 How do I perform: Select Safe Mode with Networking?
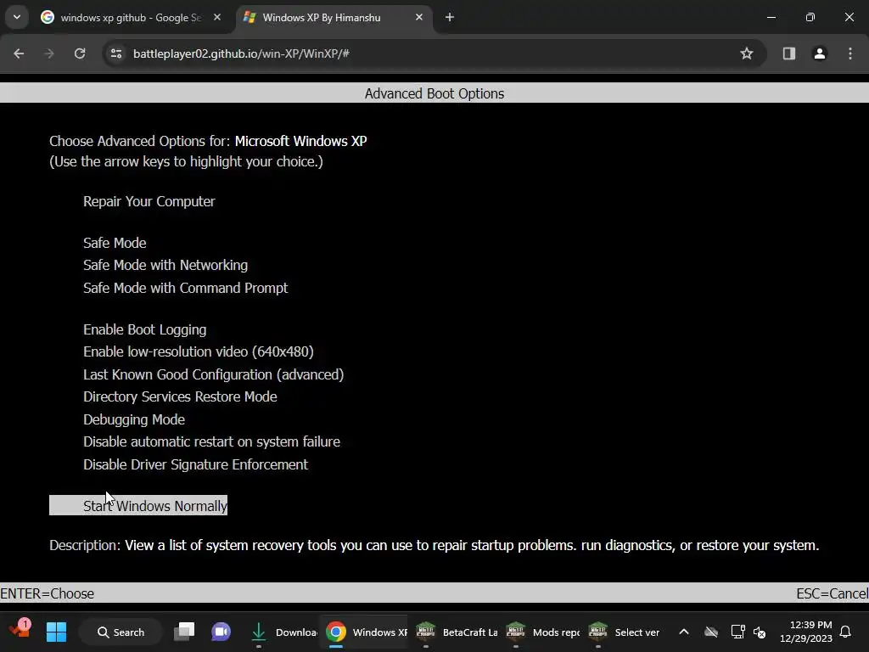coord(165,265)
